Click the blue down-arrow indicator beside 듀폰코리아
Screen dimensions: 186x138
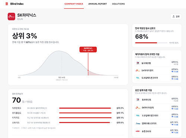click(172, 132)
